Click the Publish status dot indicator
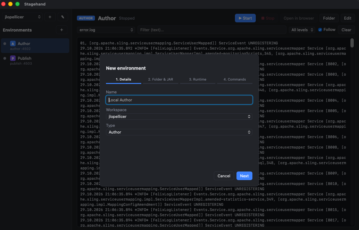Image resolution: width=359 pixels, height=230 pixels. pos(5,58)
